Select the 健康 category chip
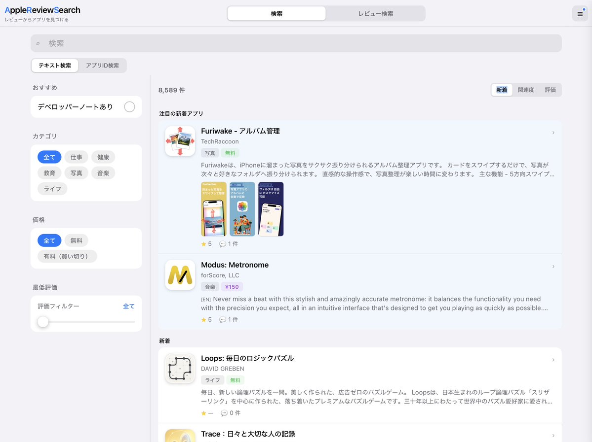The image size is (592, 442). click(x=103, y=157)
